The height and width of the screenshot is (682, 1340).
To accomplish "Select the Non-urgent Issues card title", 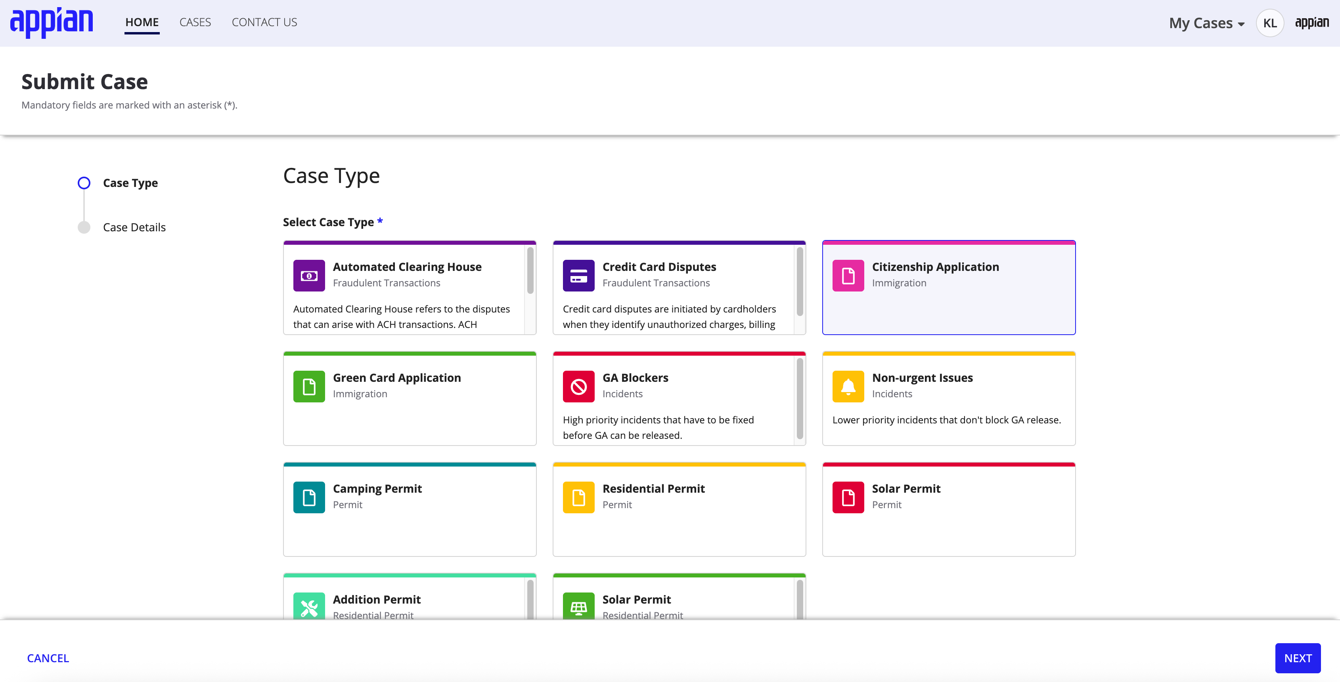I will click(x=922, y=378).
